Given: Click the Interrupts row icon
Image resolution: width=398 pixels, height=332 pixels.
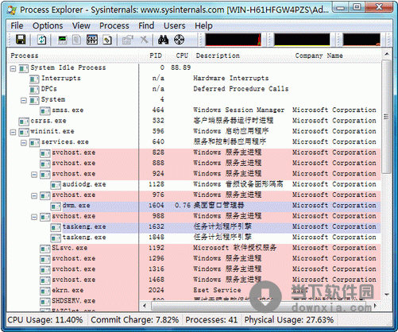Looking at the screenshot, I should [34, 79].
